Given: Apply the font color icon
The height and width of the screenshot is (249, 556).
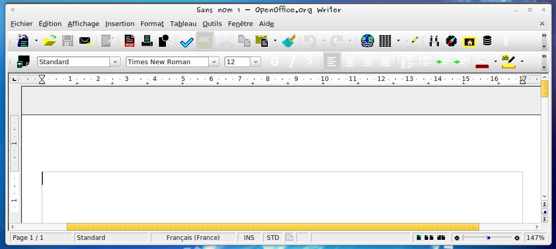Looking at the screenshot, I should click(482, 62).
